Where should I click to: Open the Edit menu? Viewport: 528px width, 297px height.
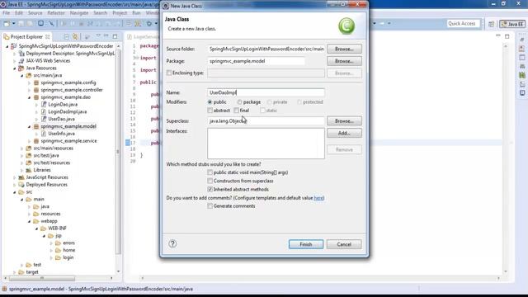click(18, 13)
